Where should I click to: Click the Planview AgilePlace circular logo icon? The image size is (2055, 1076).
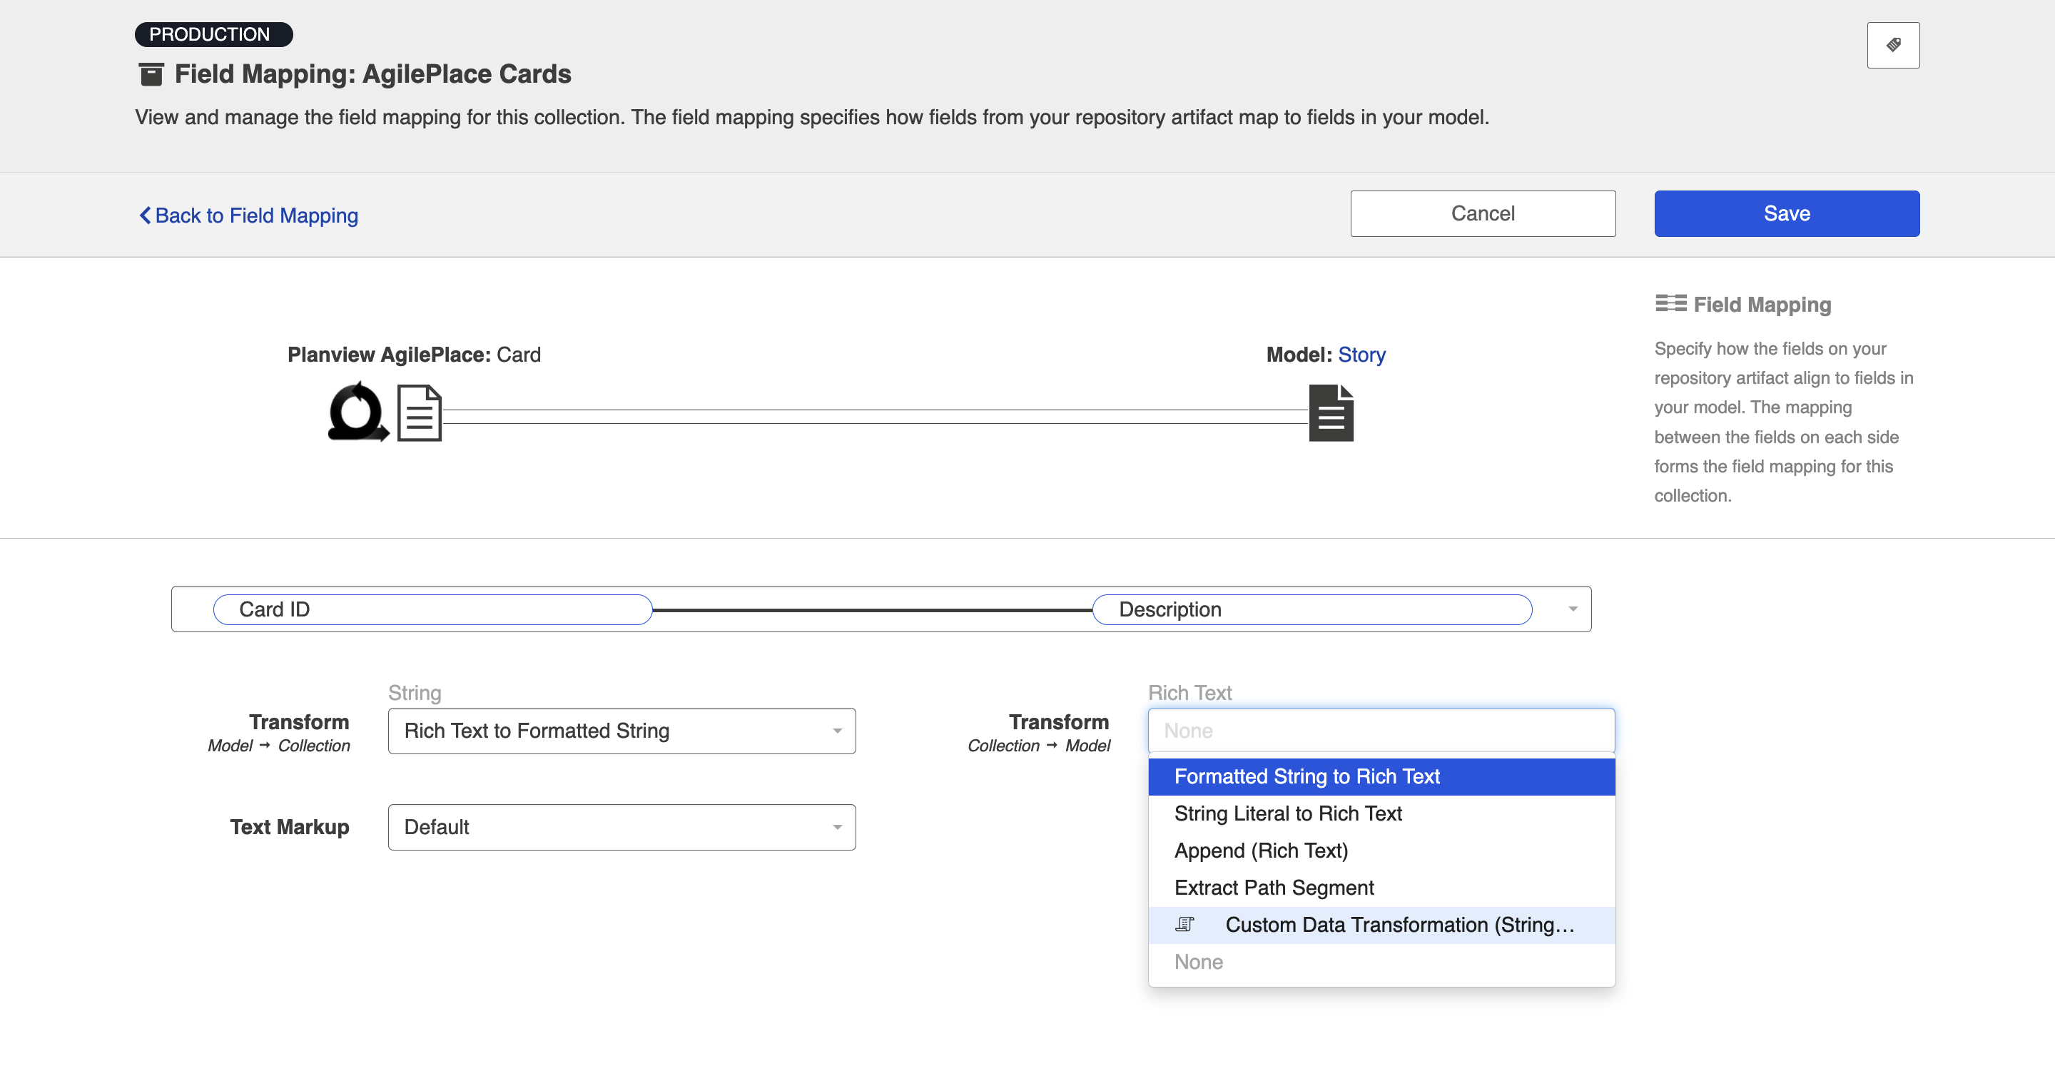[357, 412]
